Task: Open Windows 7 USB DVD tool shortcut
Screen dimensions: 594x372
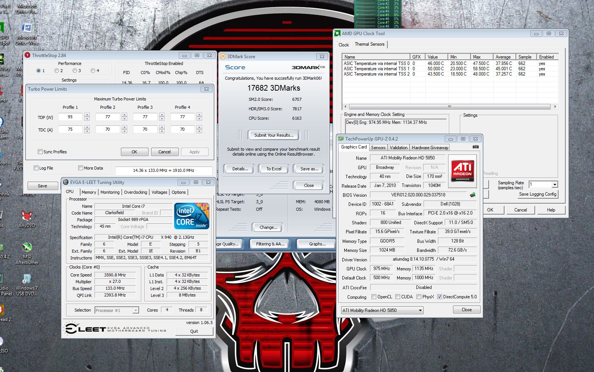Action: pos(26,280)
